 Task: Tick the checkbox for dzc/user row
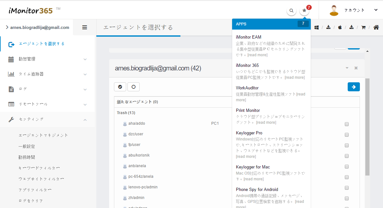point(347,135)
